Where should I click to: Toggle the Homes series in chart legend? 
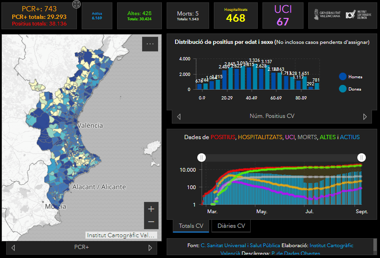343,76
